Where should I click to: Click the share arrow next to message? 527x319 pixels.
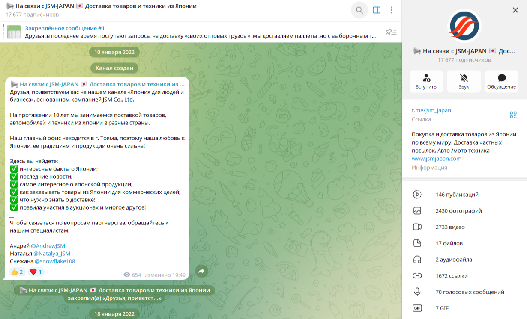click(202, 271)
